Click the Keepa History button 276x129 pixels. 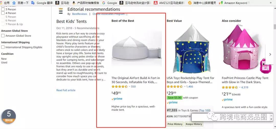click(194, 124)
